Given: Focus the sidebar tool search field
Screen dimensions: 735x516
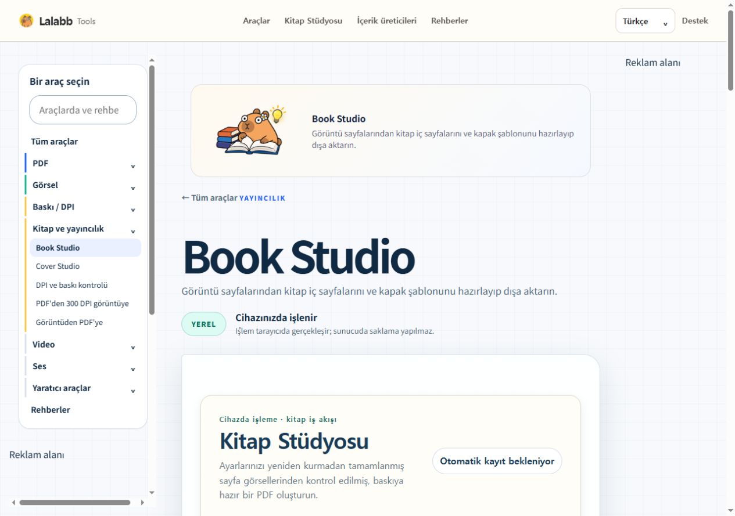Looking at the screenshot, I should click(83, 110).
